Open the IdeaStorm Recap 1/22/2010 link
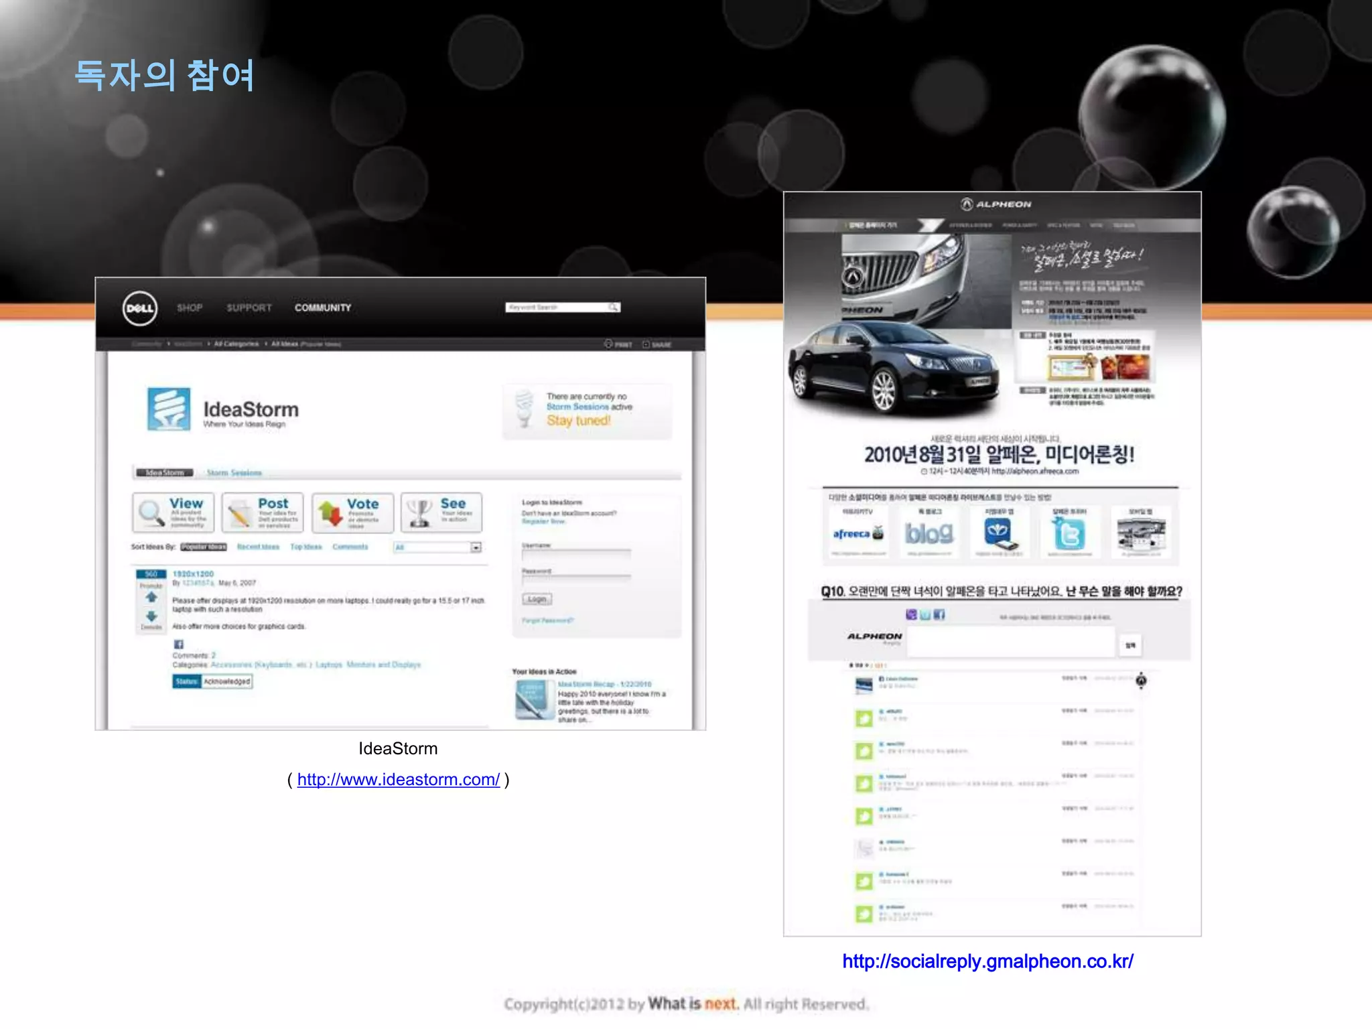This screenshot has height=1029, width=1372. [604, 684]
